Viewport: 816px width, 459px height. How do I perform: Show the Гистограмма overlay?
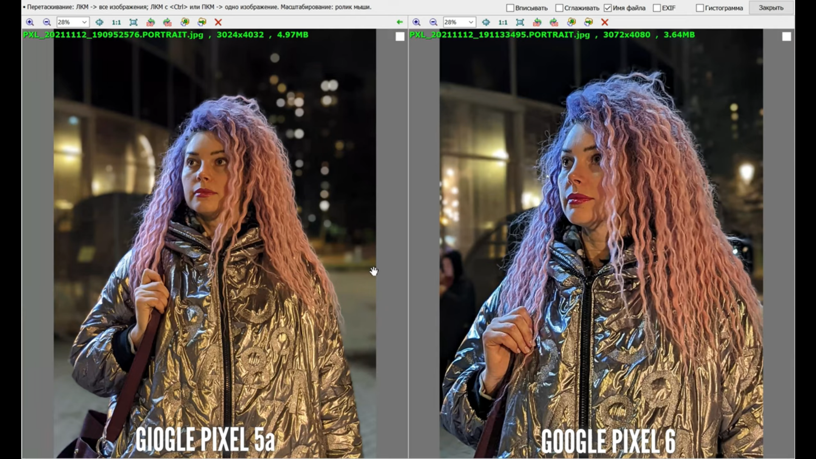(700, 8)
